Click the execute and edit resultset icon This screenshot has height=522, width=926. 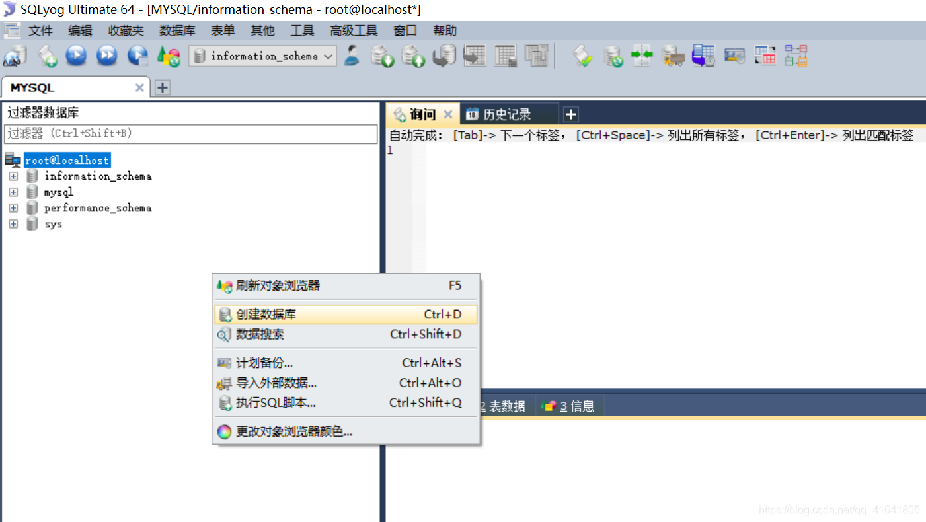137,56
